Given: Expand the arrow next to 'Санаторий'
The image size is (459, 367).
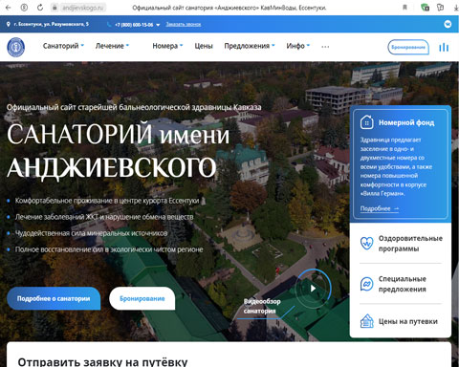Looking at the screenshot, I should 82,46.
